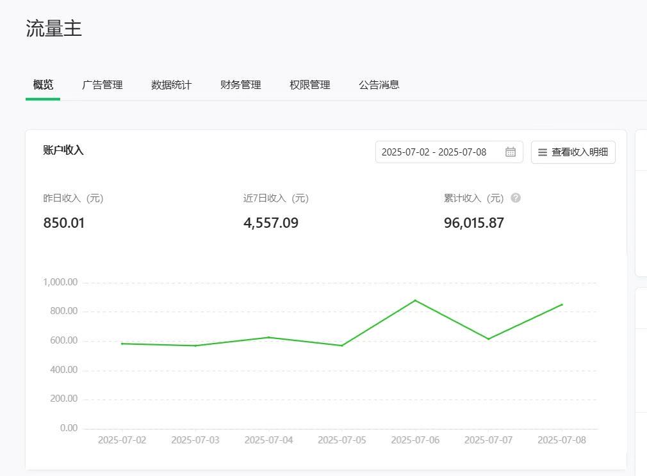Screen dimensions: 647x476
Task: Select the 权限管理 tab
Action: pyautogui.click(x=310, y=85)
